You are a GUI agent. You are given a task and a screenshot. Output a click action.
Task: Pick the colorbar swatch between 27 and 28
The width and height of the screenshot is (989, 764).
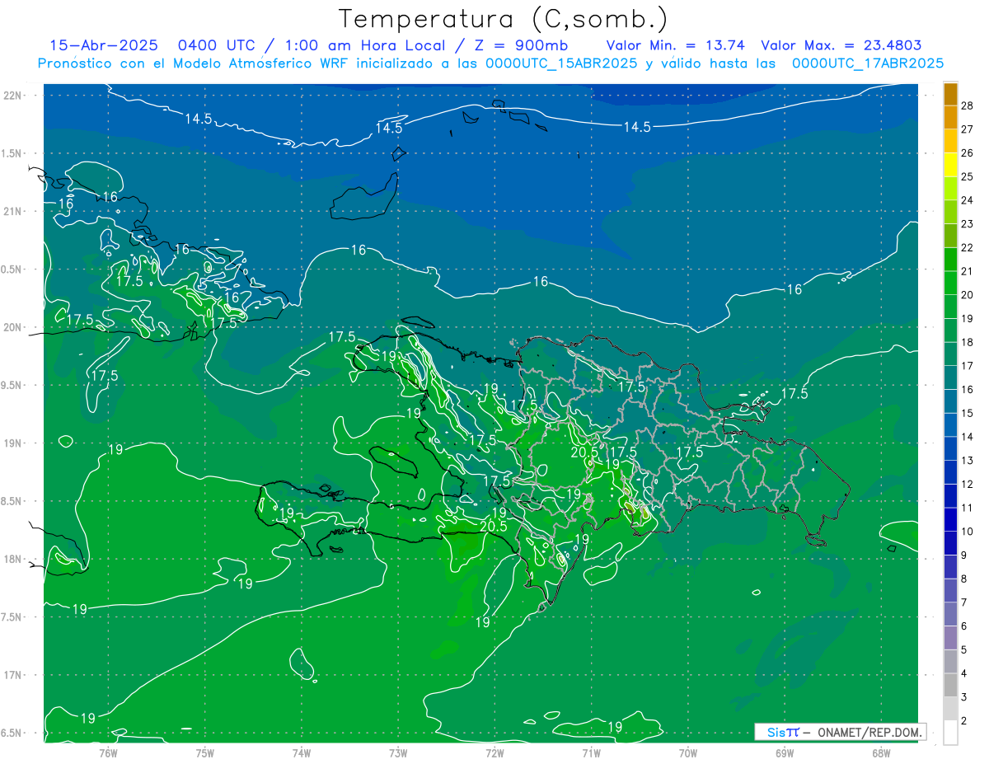(950, 117)
